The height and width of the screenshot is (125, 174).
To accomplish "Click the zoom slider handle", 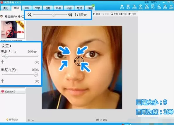I will tap(53, 14).
